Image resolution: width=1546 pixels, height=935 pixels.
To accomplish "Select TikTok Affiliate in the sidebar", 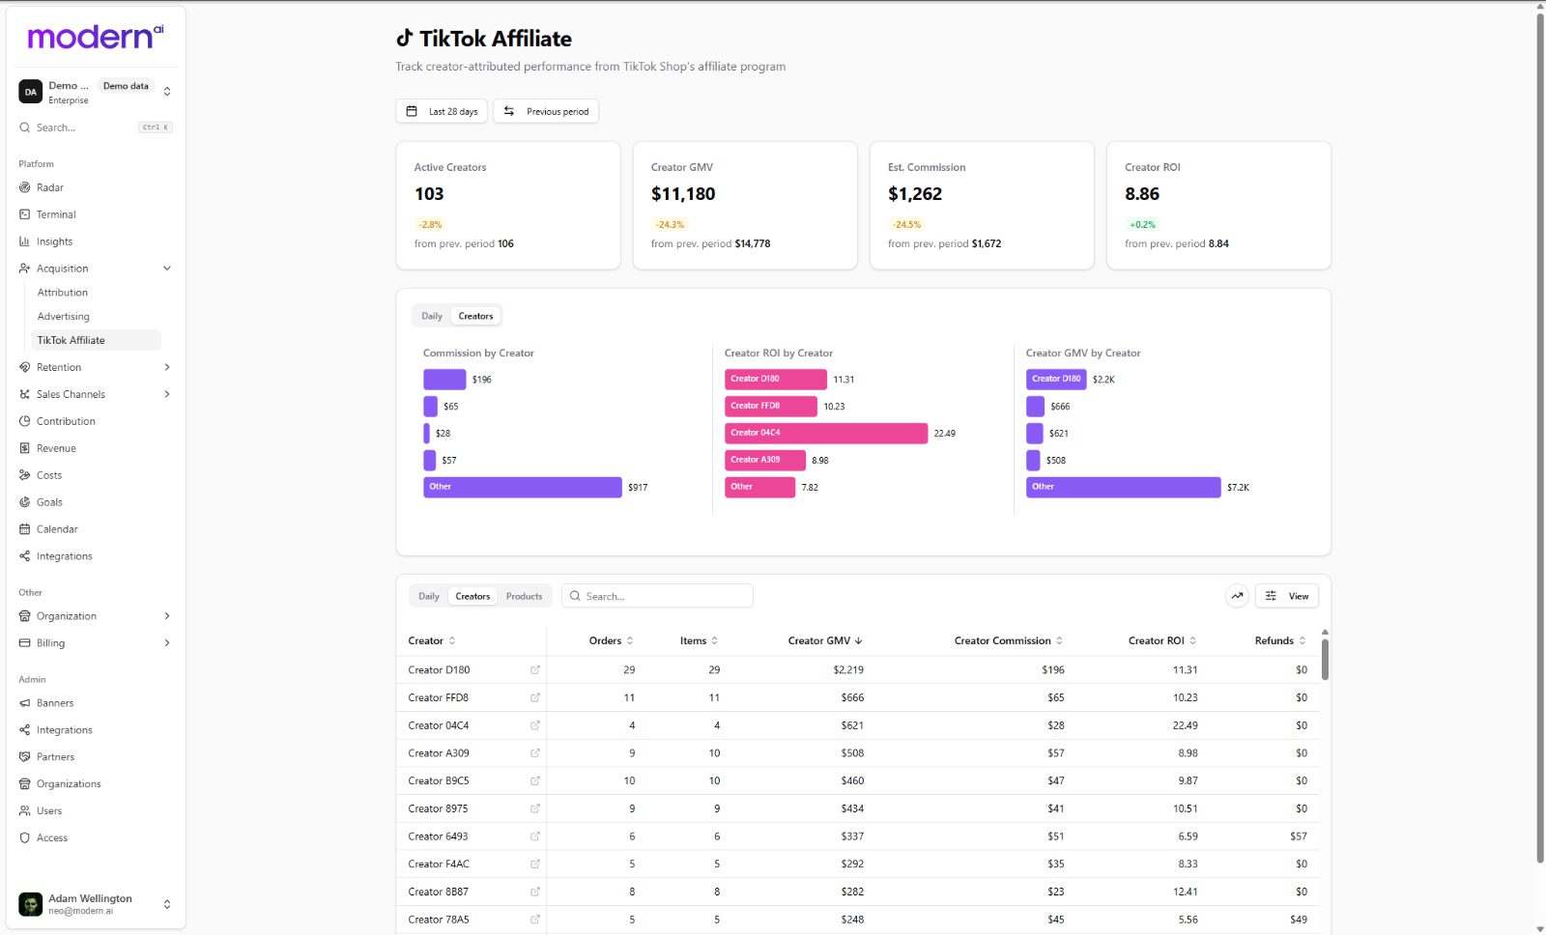I will 97,340.
